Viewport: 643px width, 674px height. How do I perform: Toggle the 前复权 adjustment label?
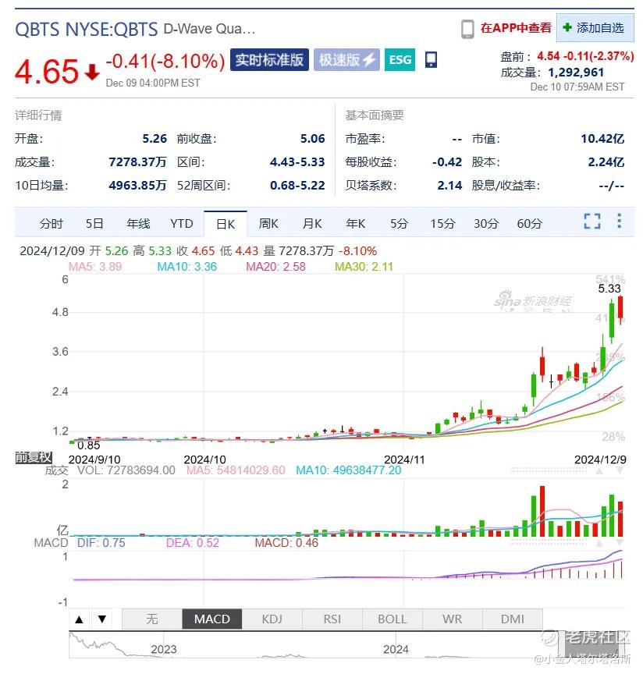click(x=34, y=457)
